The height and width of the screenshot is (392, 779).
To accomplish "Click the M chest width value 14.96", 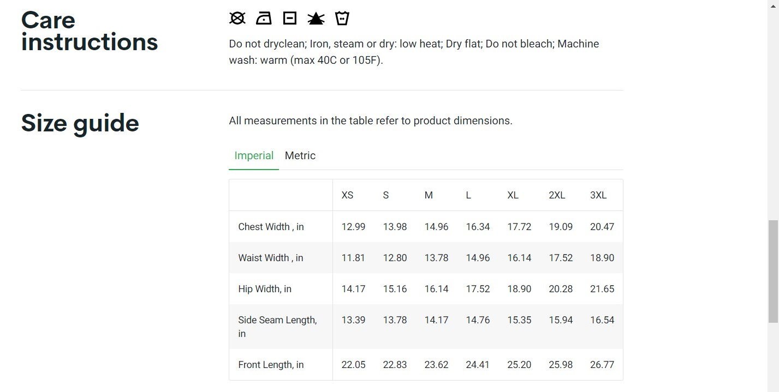I will click(437, 227).
